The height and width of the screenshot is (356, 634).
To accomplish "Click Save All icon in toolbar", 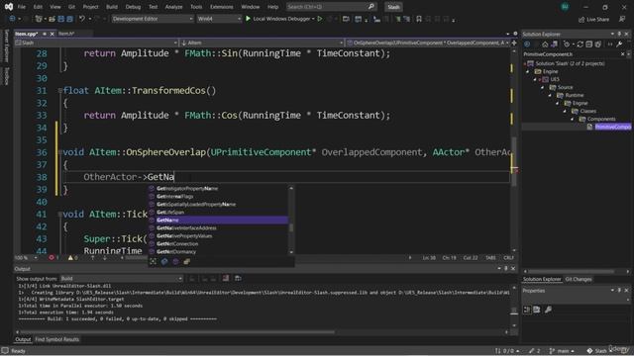I will [69, 19].
